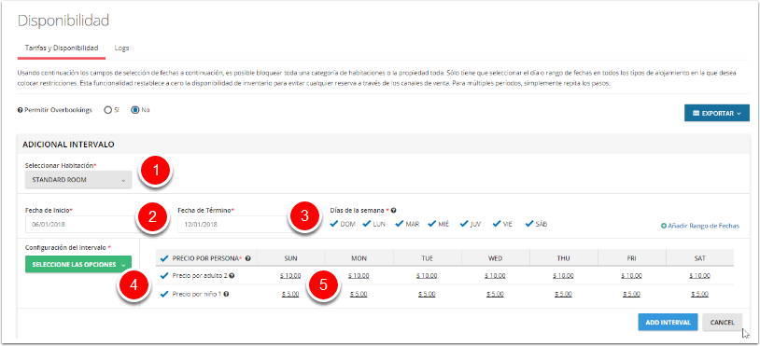Edit adult price $10.00 for TUE

coord(427,276)
